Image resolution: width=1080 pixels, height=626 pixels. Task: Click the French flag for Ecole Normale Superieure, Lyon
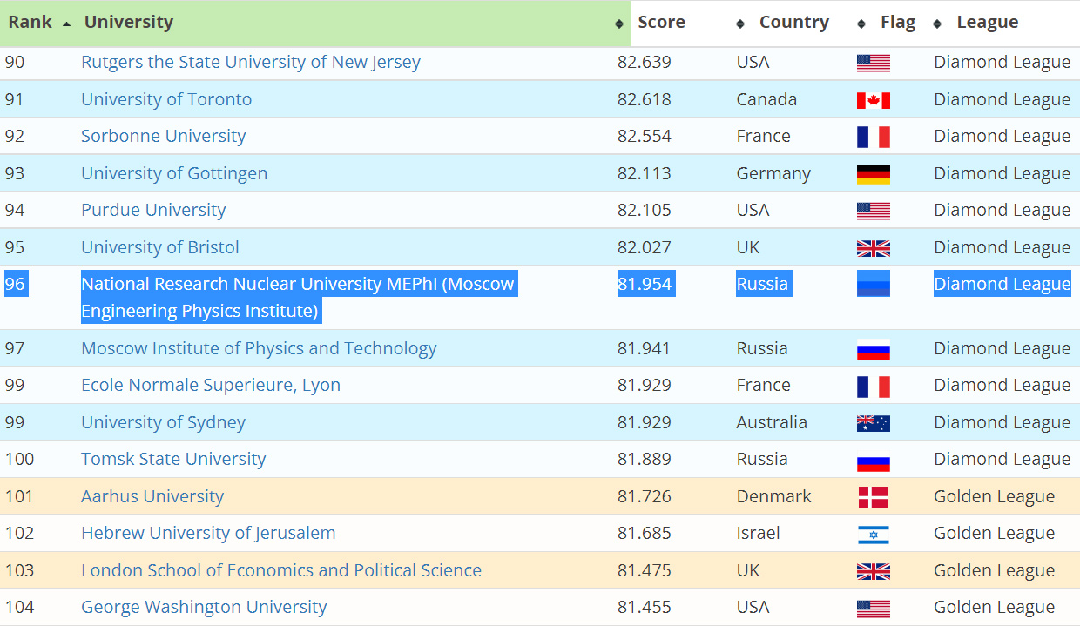click(x=873, y=386)
